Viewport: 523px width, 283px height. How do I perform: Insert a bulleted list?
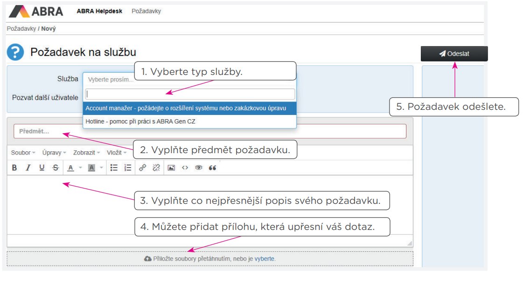pos(114,168)
